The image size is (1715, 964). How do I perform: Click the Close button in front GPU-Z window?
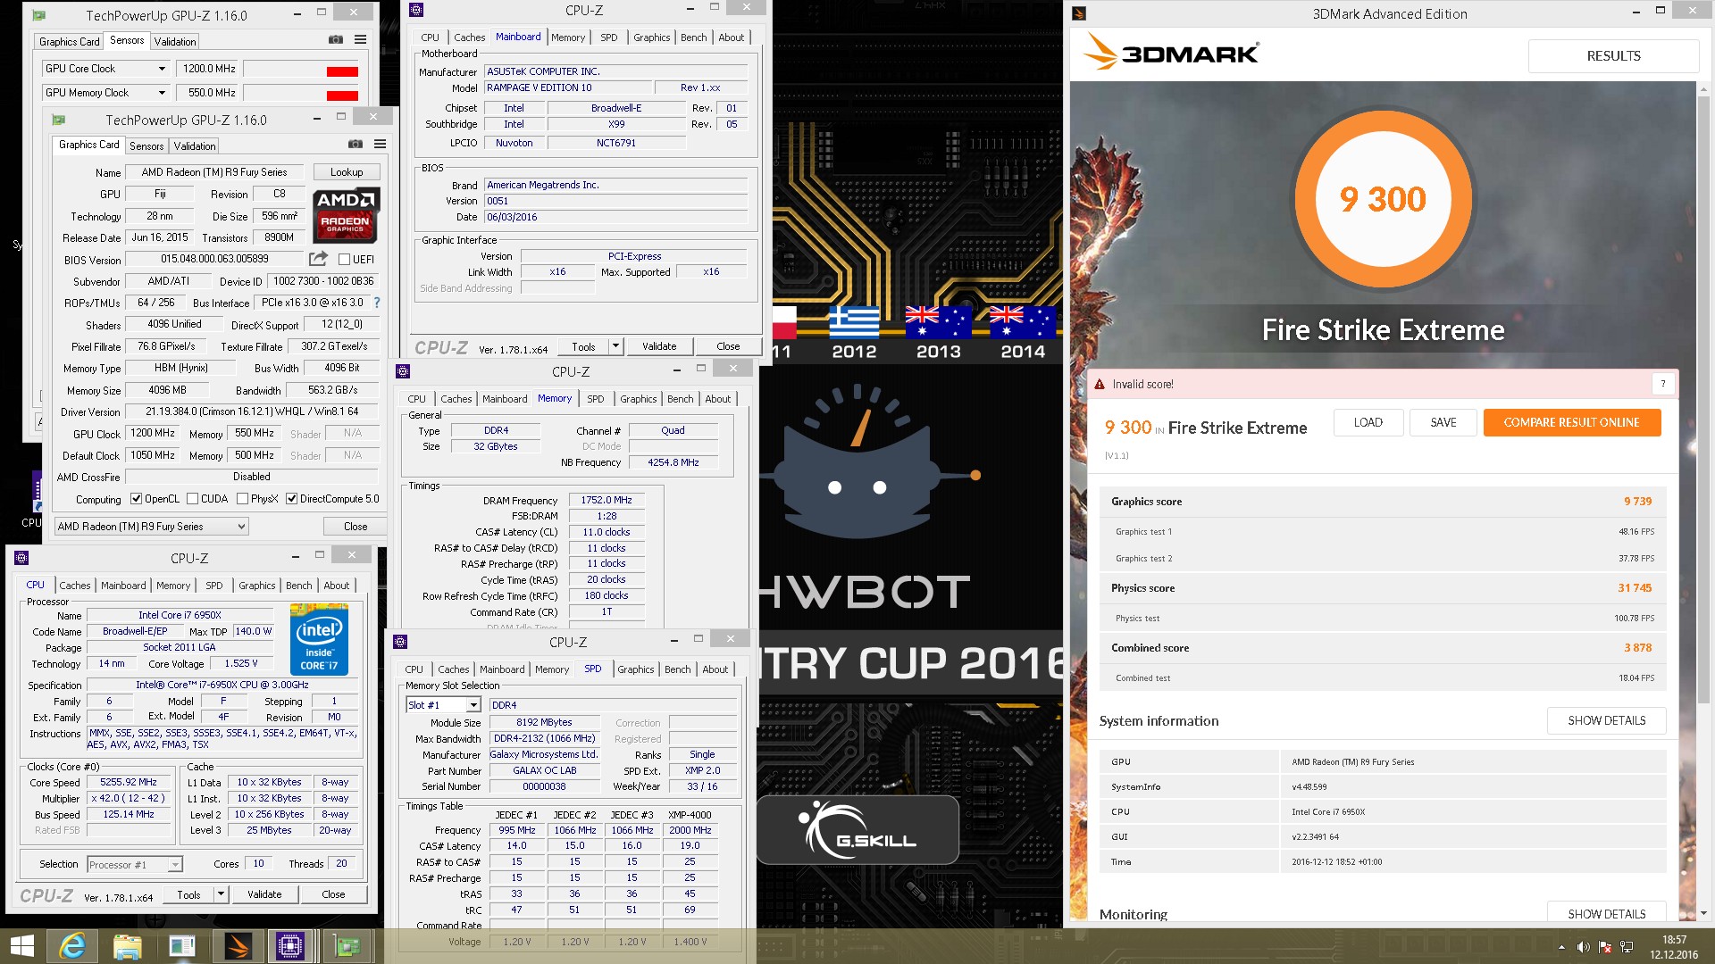356,527
